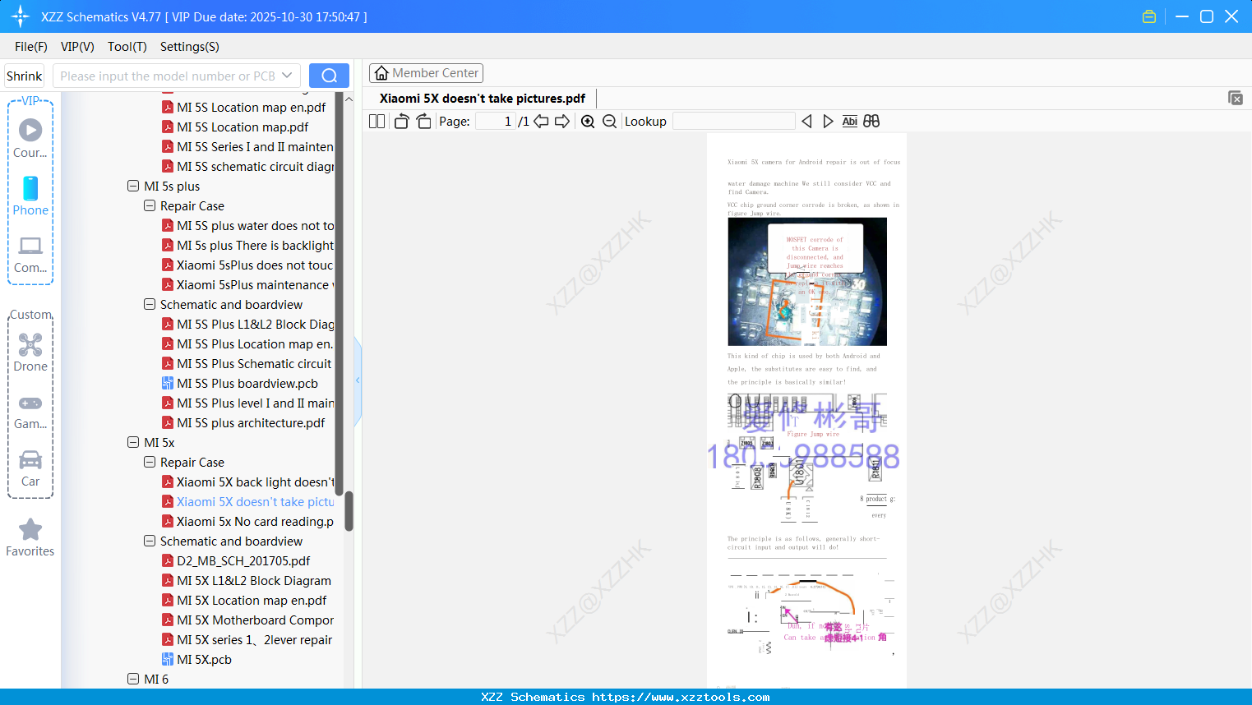Select the Phone sidebar category
Image resolution: width=1252 pixels, height=705 pixels.
tap(30, 196)
